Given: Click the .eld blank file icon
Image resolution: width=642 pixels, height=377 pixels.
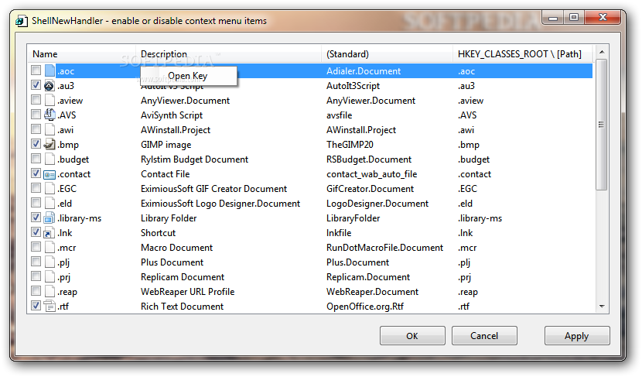Looking at the screenshot, I should pyautogui.click(x=50, y=204).
